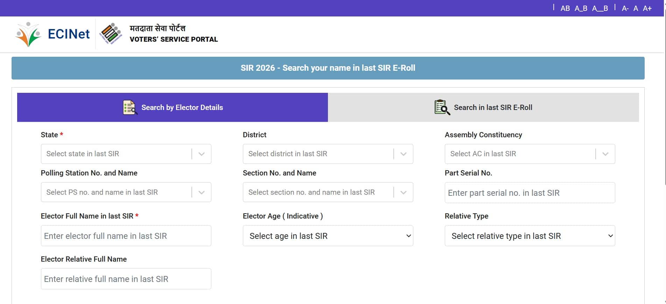666x304 pixels.
Task: Open the Elector Age select box
Action: 328,236
